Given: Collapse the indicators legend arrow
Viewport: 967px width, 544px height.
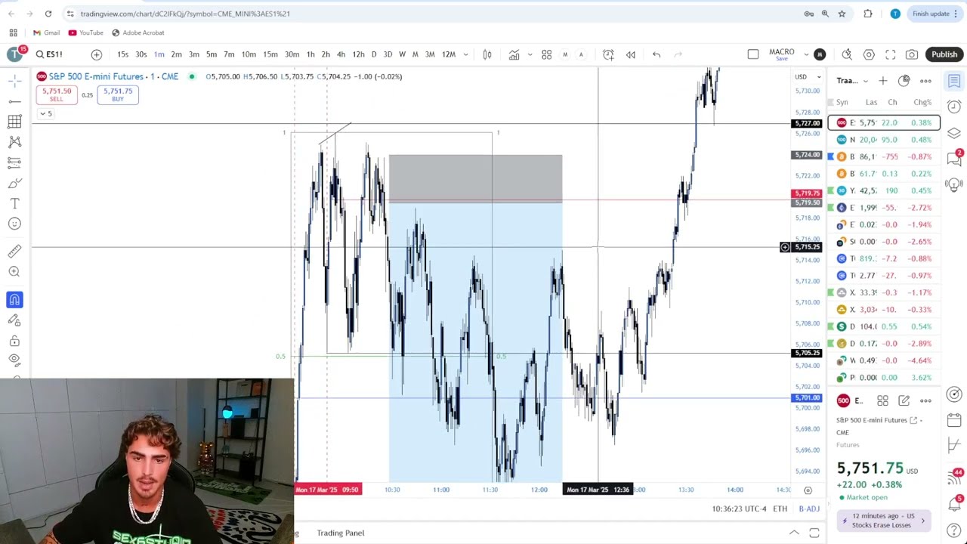Looking at the screenshot, I should click(x=46, y=113).
